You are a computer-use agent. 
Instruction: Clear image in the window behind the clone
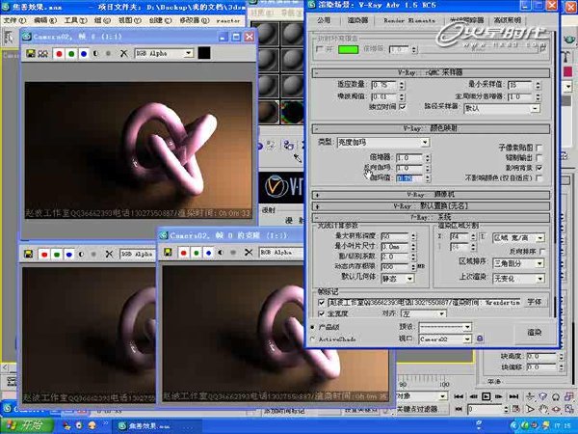(109, 255)
